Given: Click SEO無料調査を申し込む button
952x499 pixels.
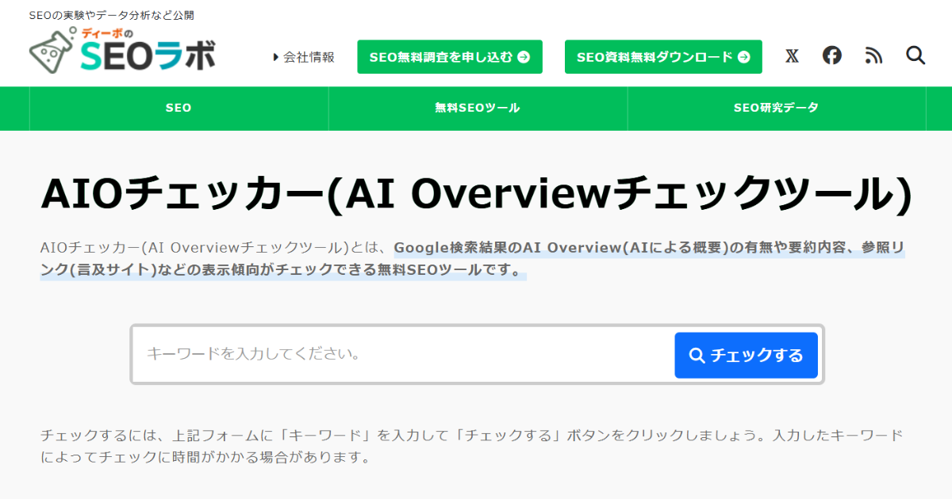Looking at the screenshot, I should [x=450, y=57].
